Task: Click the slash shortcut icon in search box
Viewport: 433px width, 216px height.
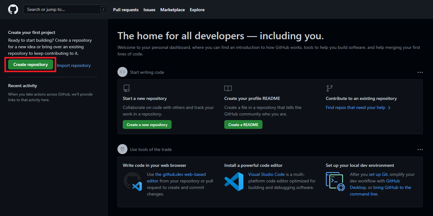Action: click(x=103, y=9)
